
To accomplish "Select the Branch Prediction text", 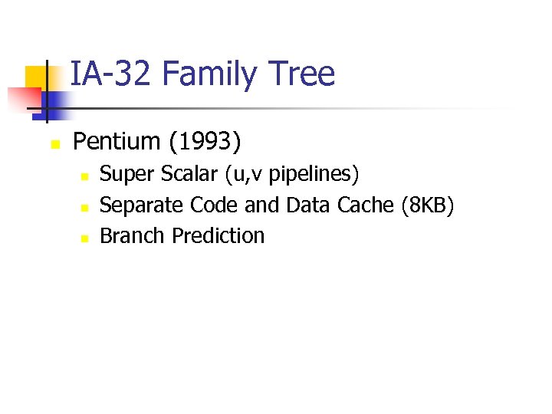I will [182, 236].
